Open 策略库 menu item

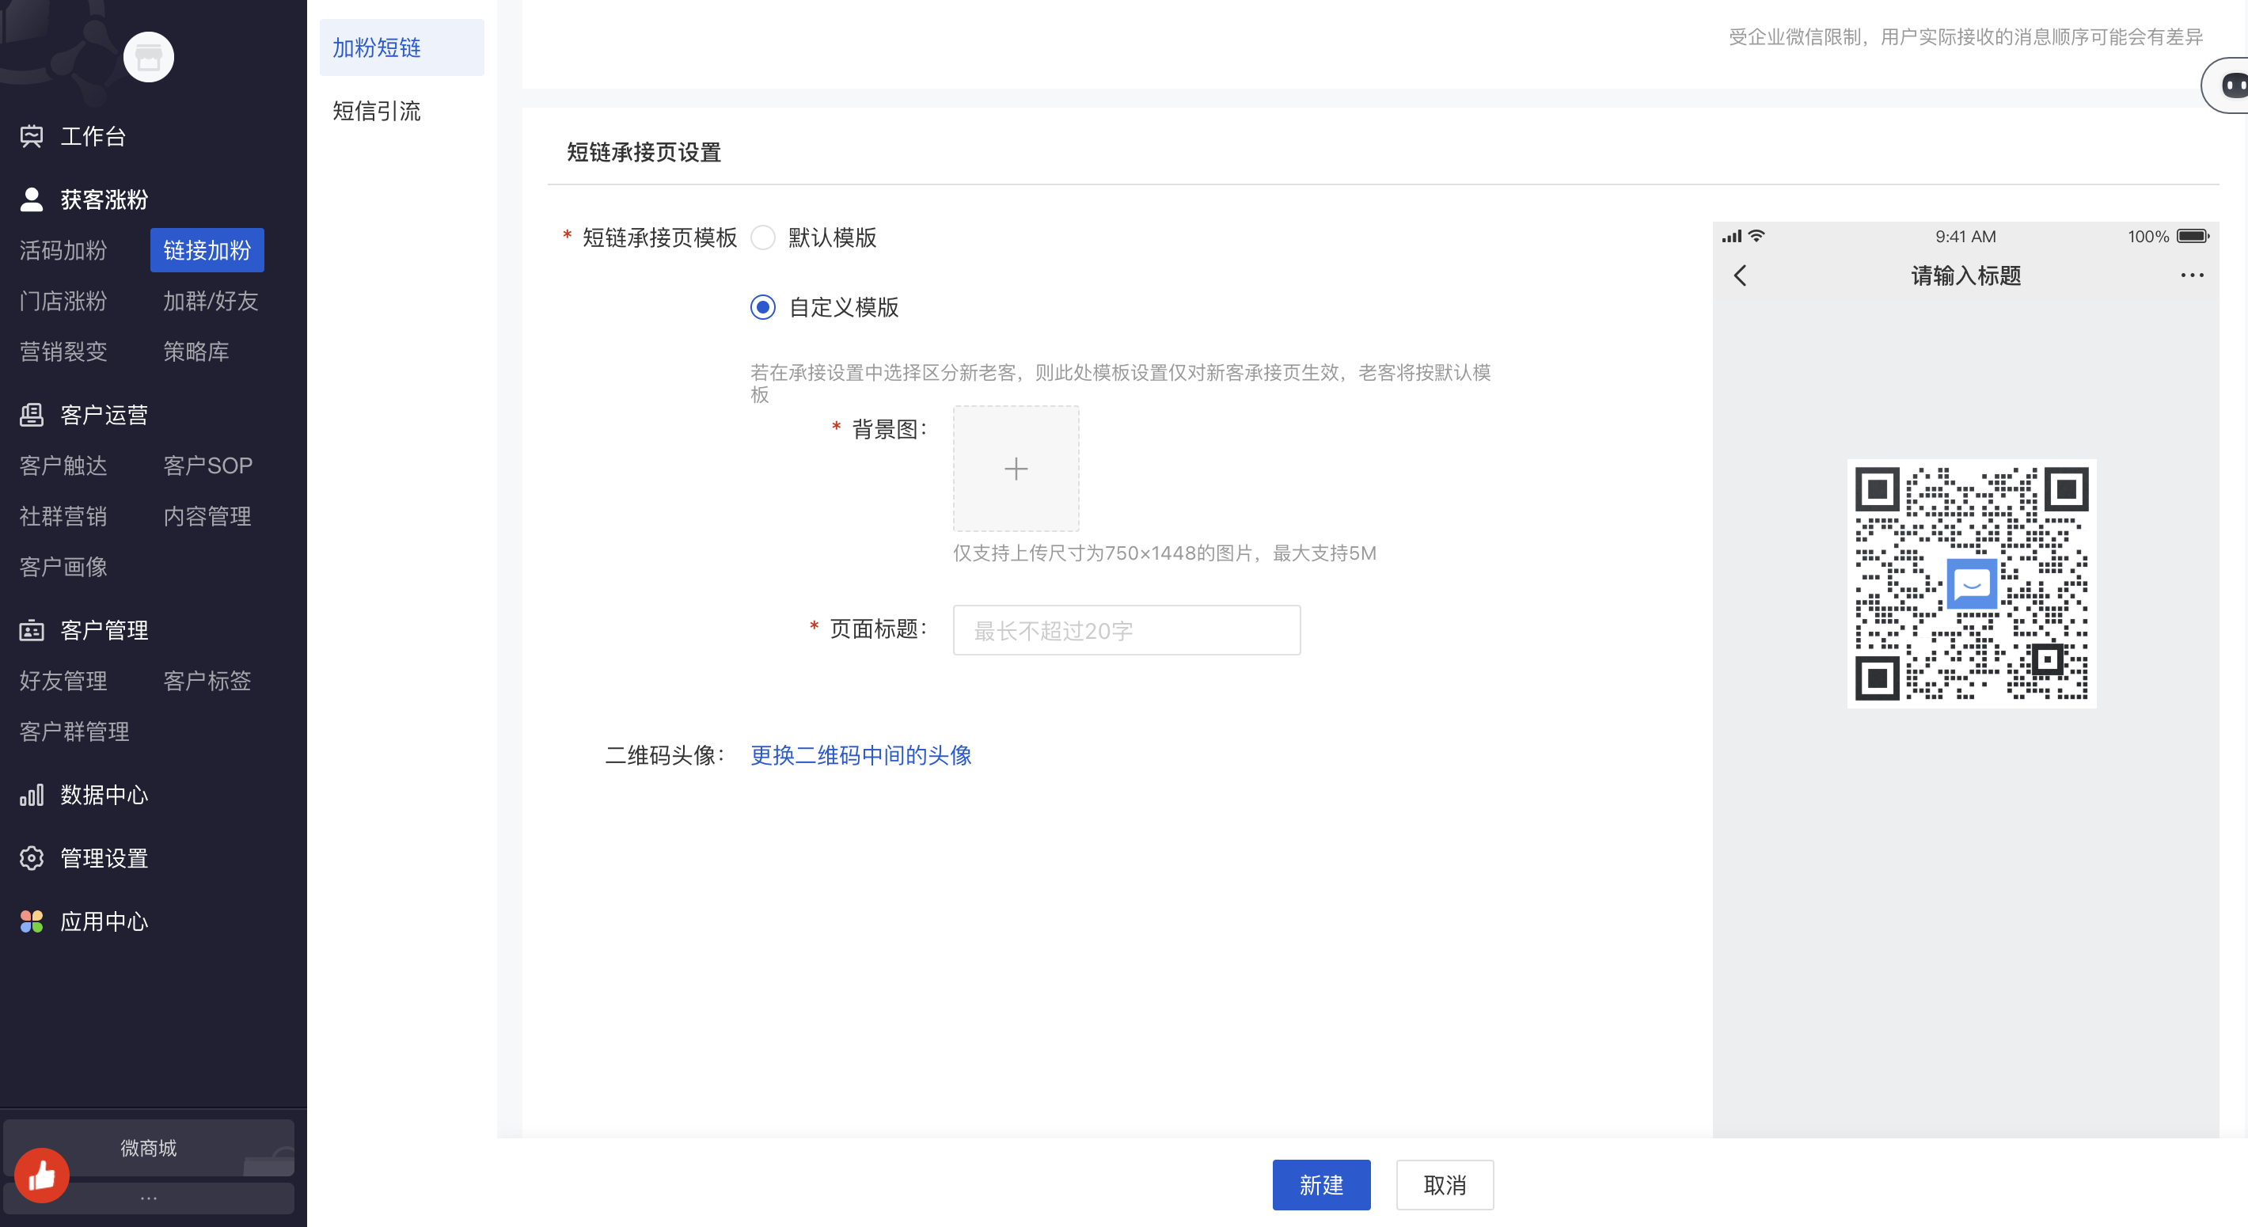point(196,351)
